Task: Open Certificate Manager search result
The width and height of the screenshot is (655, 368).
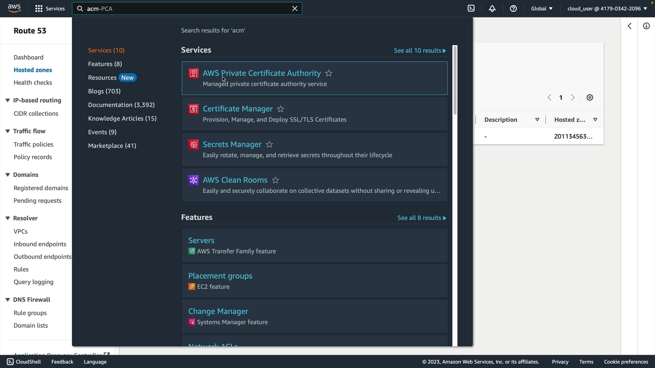Action: [x=237, y=109]
